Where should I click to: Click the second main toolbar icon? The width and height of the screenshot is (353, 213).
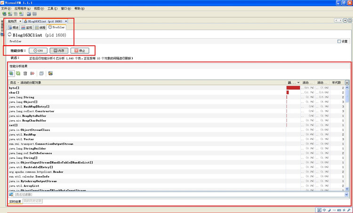(x=10, y=14)
